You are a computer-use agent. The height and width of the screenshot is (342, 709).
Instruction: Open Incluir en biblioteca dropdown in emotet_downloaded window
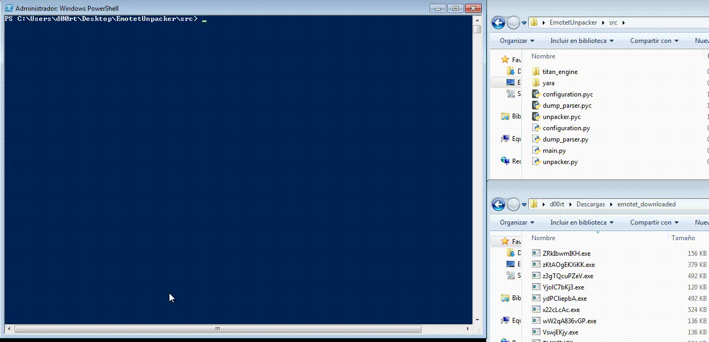point(582,222)
